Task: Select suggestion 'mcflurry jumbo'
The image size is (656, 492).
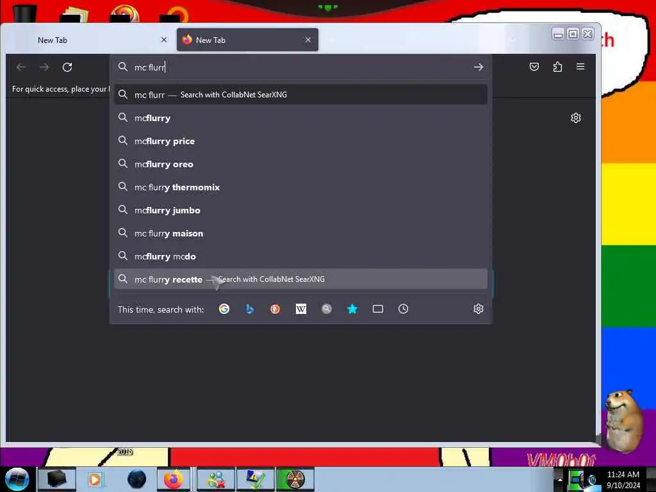Action: (301, 210)
